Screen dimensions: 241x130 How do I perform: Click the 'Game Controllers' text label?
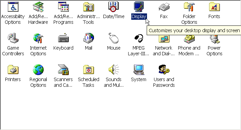(x=13, y=51)
